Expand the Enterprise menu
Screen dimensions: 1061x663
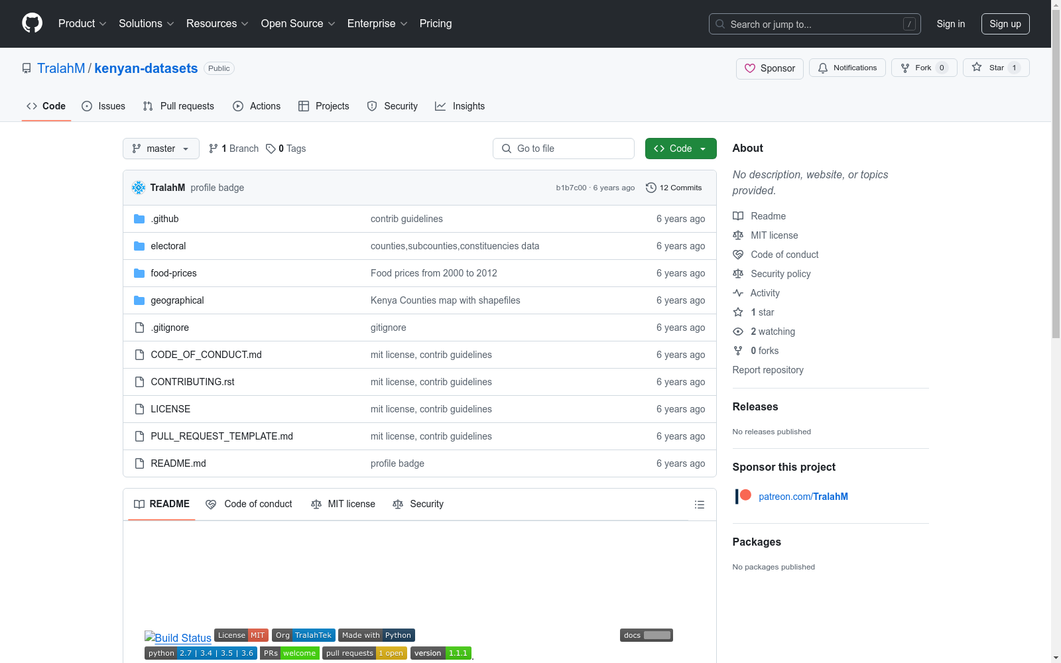coord(377,24)
